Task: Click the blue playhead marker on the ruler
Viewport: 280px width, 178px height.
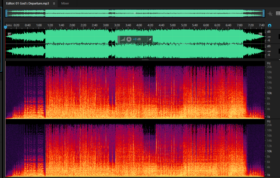Action: click(5, 27)
